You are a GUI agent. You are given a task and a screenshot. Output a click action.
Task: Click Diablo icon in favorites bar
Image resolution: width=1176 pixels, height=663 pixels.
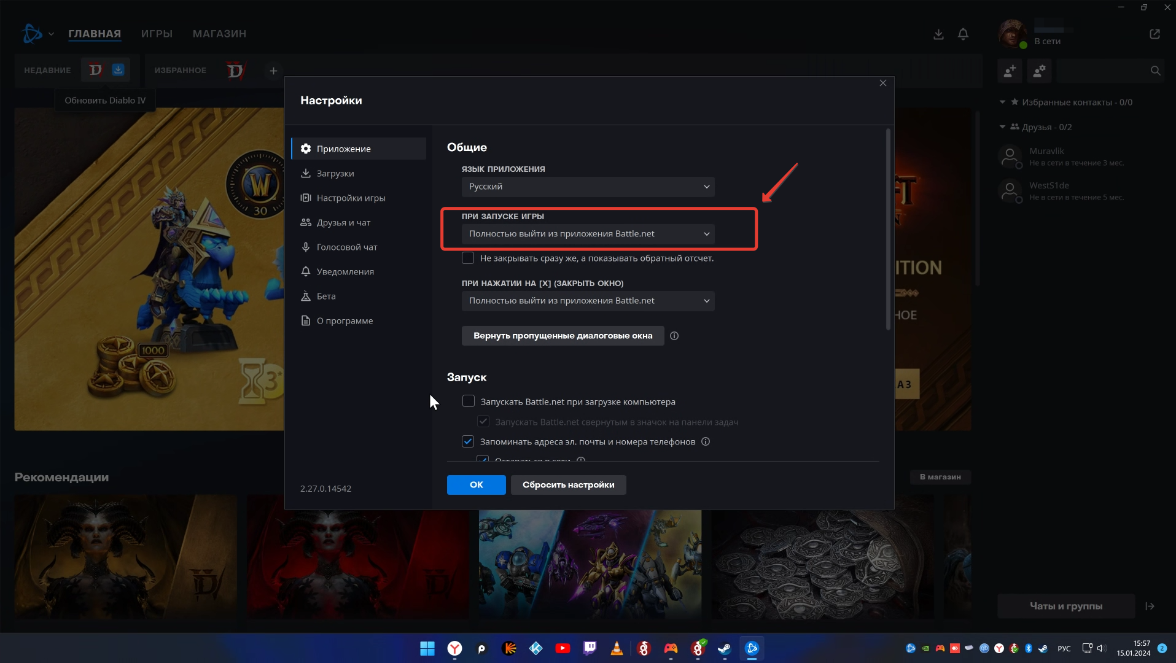235,71
